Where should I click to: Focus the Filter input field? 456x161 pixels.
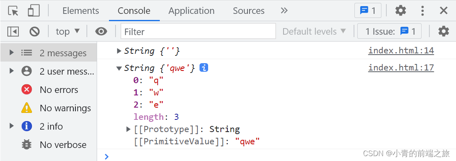coord(198,31)
